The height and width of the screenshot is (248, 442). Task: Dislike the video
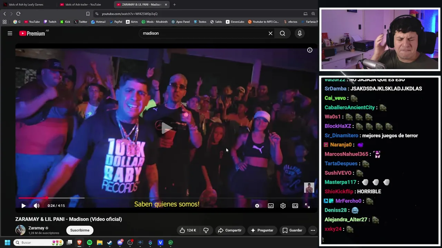206,230
